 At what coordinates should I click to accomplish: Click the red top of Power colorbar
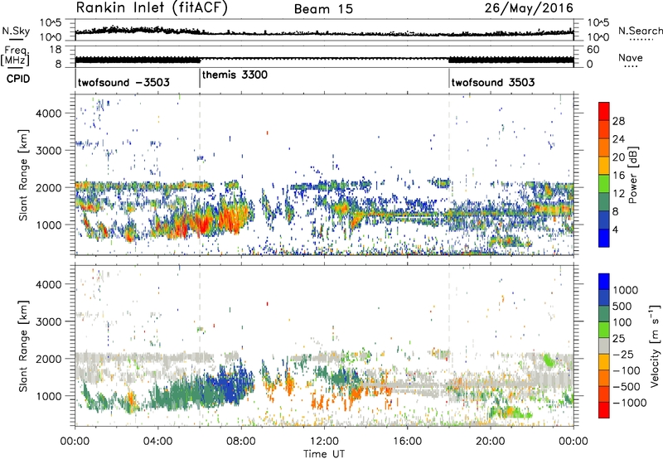click(604, 111)
